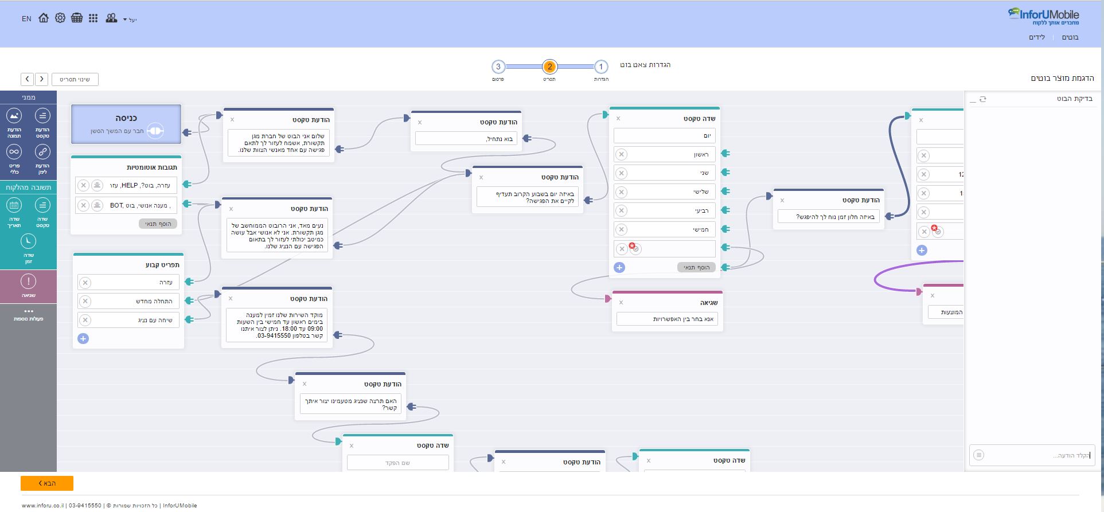Expand the יעל user dropdown

130,20
